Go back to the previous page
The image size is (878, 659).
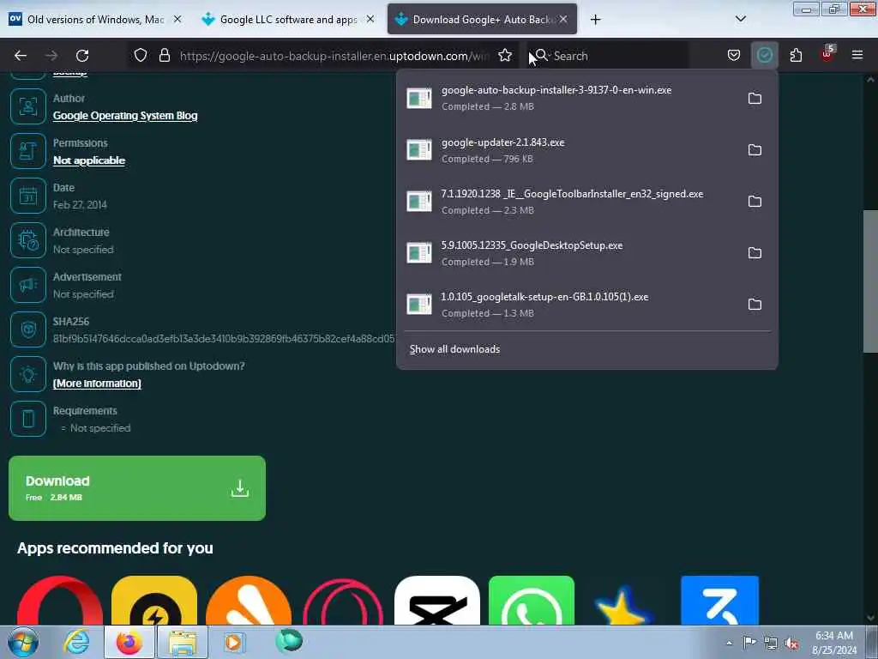21,56
